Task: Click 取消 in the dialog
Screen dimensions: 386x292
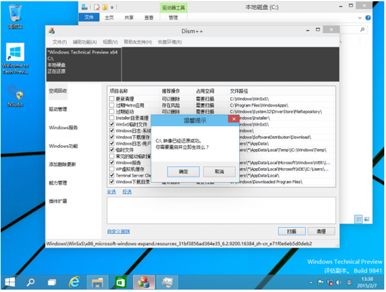Action: pos(219,172)
